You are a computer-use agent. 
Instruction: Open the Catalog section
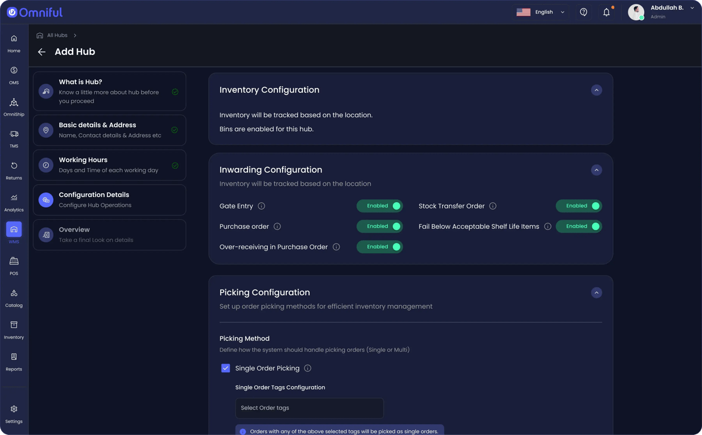click(13, 297)
